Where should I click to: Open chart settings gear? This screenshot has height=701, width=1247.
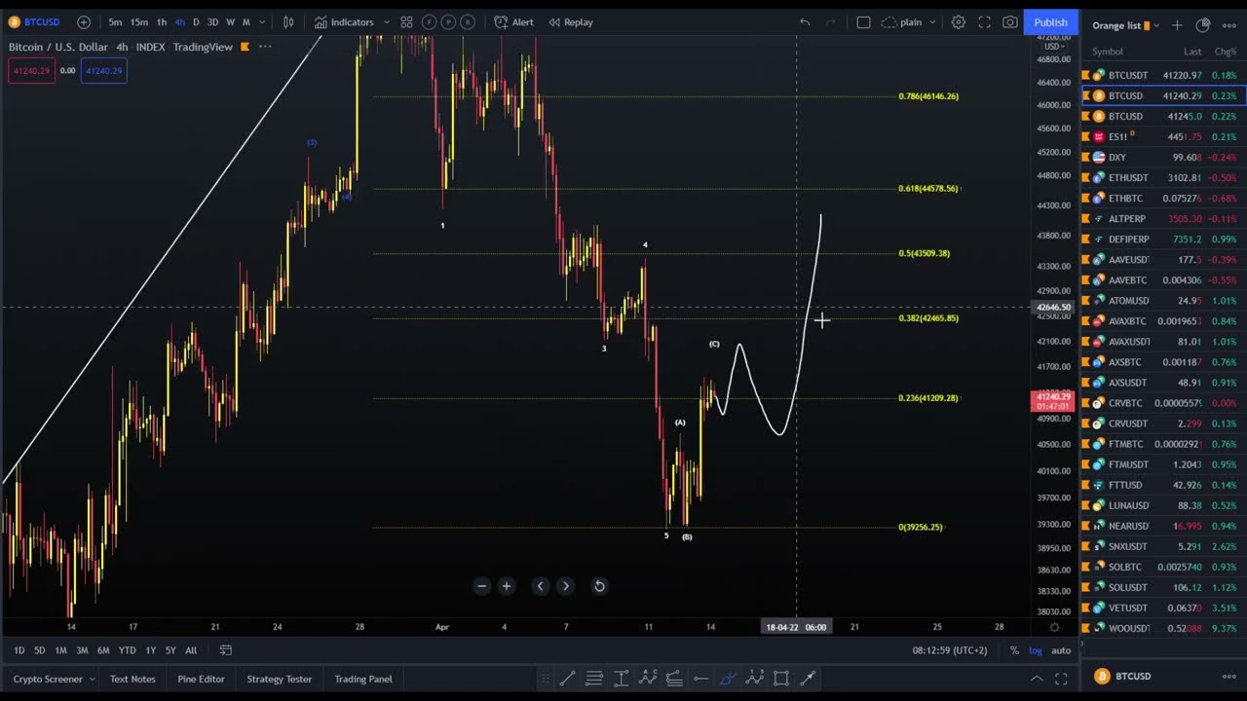[x=959, y=21]
